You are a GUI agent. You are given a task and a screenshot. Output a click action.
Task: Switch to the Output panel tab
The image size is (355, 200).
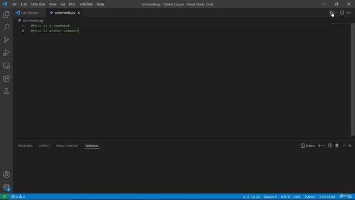(44, 146)
